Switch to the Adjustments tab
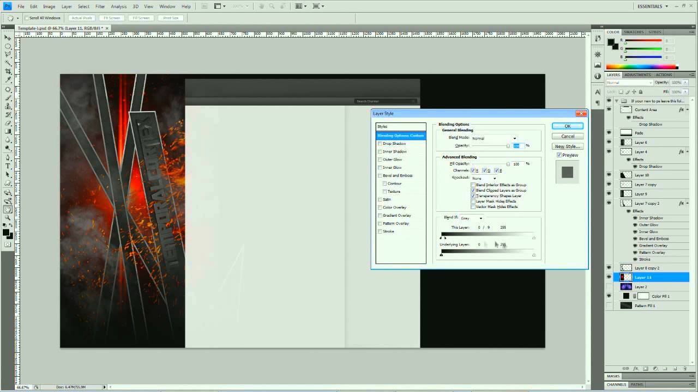The width and height of the screenshot is (698, 392). point(637,75)
